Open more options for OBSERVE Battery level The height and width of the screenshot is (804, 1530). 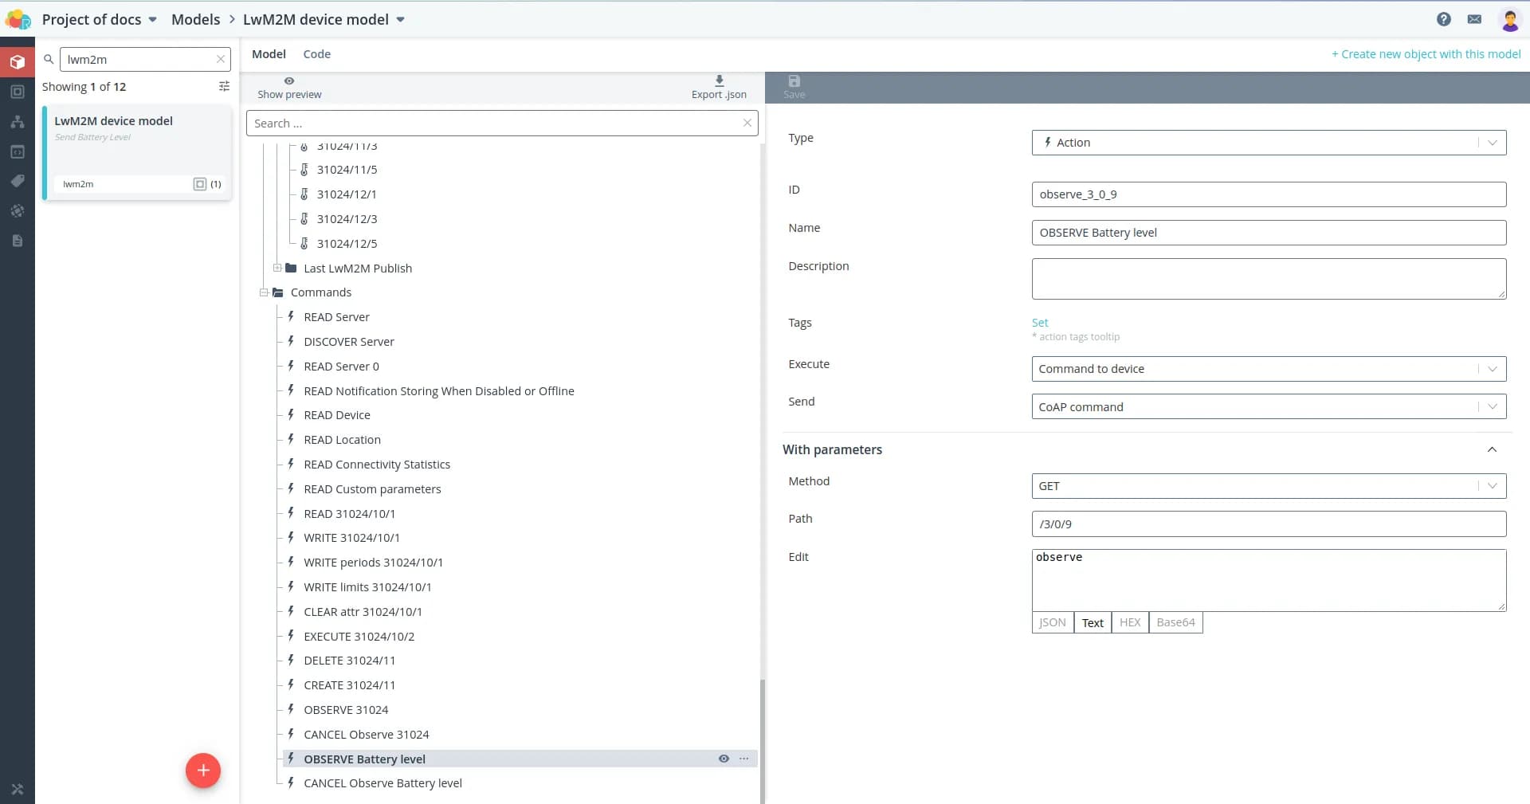[x=743, y=759]
